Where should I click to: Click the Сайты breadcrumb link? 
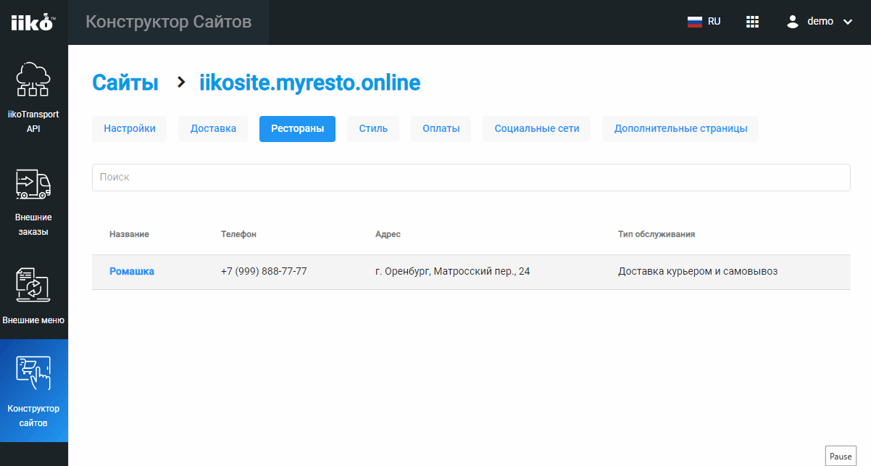click(125, 83)
